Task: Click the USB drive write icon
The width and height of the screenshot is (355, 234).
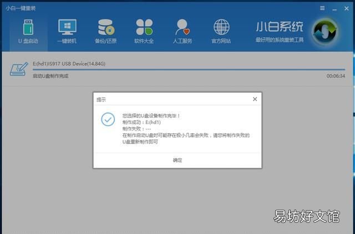Action: click(x=19, y=69)
